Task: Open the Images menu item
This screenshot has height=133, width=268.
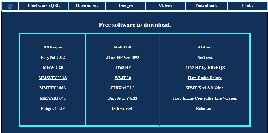Action: [x=125, y=6]
